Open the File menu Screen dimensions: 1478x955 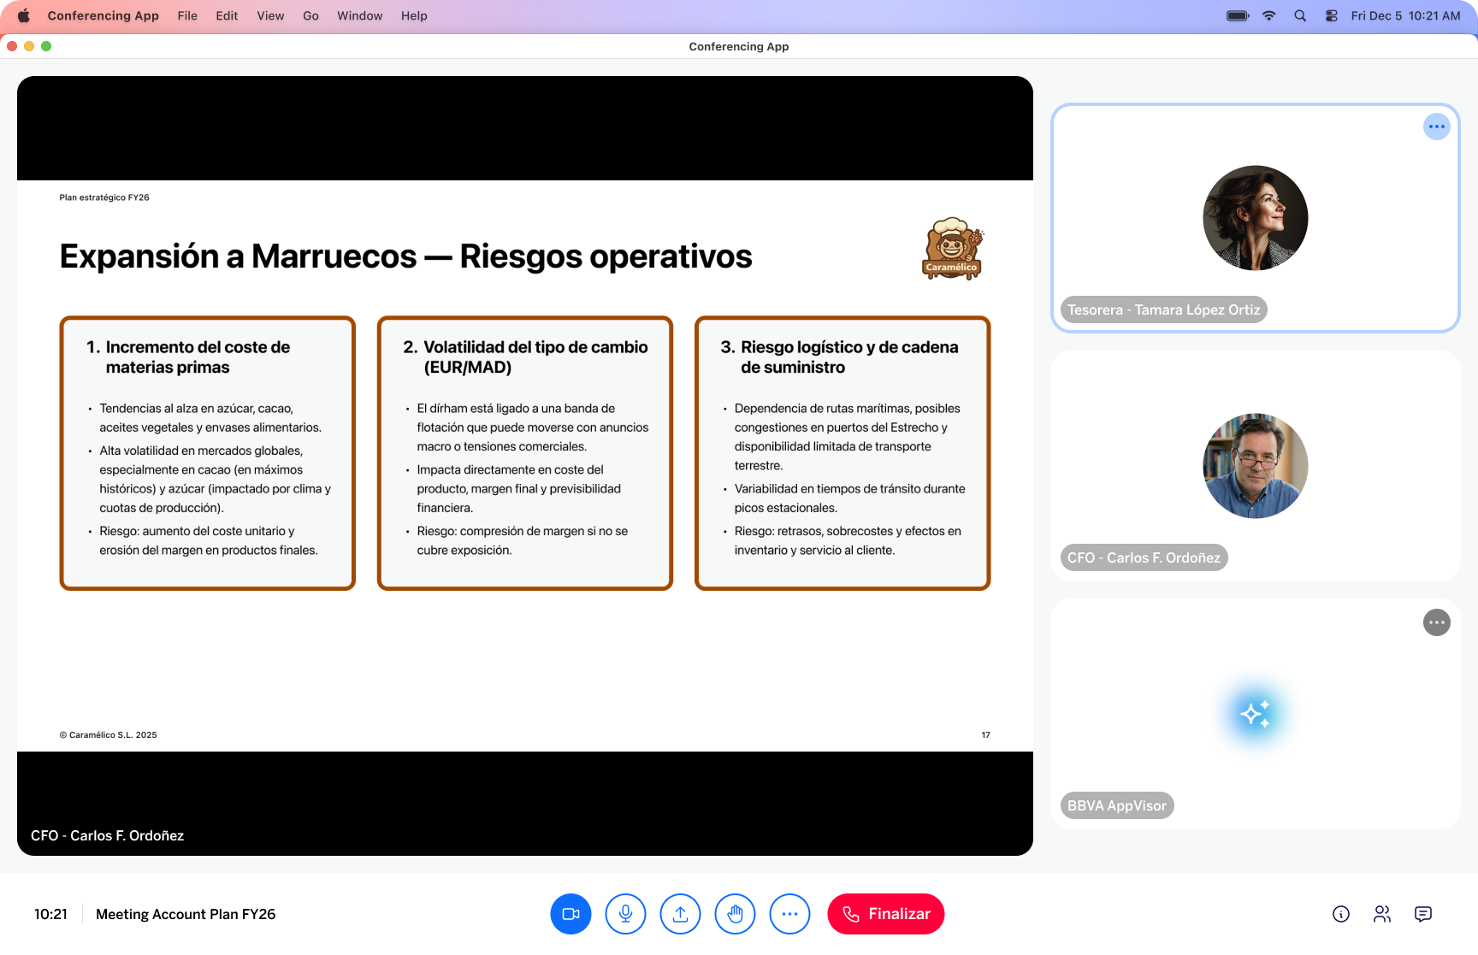tap(187, 15)
